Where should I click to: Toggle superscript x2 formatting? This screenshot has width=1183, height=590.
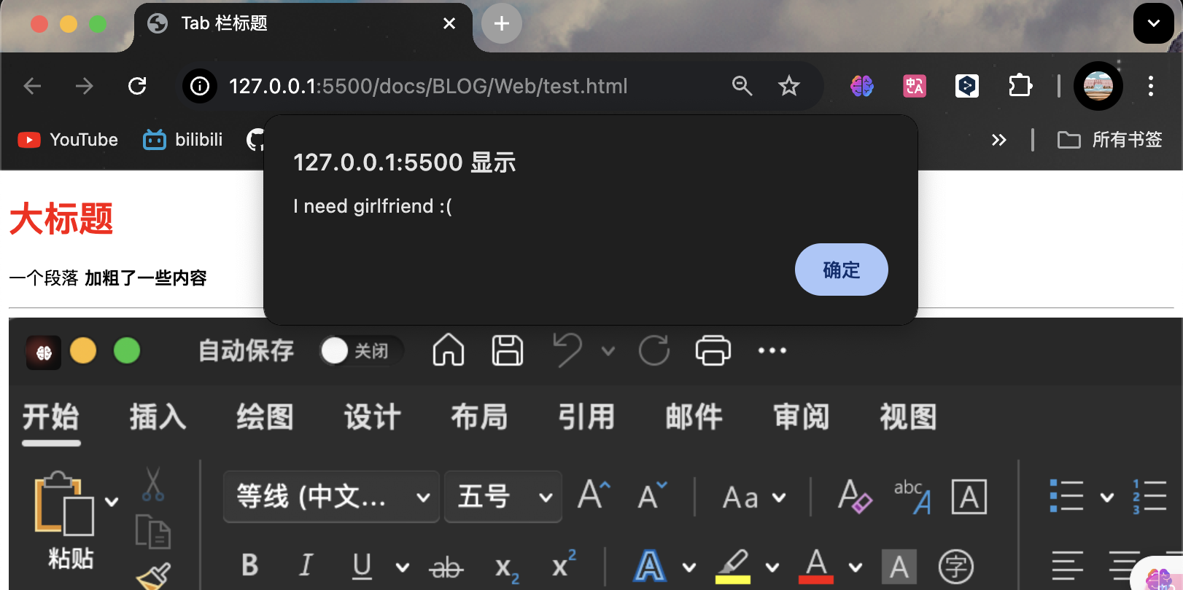pyautogui.click(x=564, y=563)
